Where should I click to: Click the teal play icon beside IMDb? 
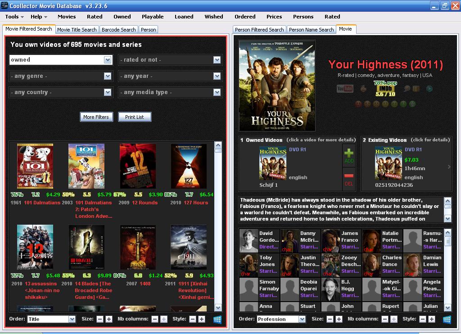click(x=429, y=89)
